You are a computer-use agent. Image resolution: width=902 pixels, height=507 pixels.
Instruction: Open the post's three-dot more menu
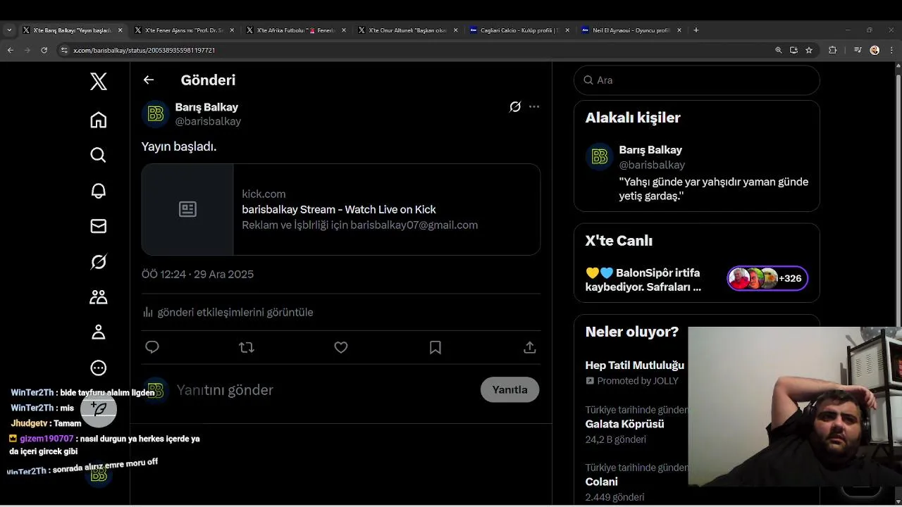tap(534, 107)
